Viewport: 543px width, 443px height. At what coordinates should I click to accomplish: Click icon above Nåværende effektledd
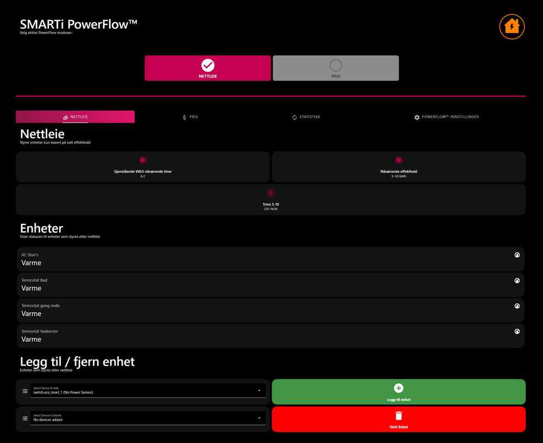399,160
